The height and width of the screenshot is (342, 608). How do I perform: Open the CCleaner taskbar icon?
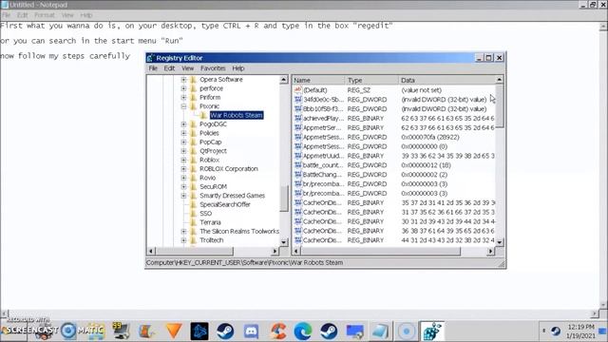(277, 332)
